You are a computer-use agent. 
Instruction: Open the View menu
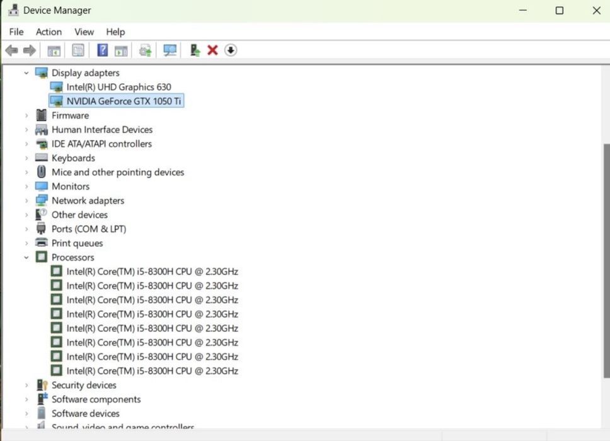84,32
